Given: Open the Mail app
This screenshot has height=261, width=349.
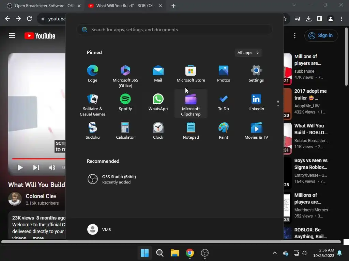Looking at the screenshot, I should pyautogui.click(x=158, y=74).
